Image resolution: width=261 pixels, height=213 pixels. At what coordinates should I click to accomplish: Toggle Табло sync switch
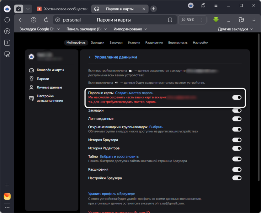coord(237,159)
